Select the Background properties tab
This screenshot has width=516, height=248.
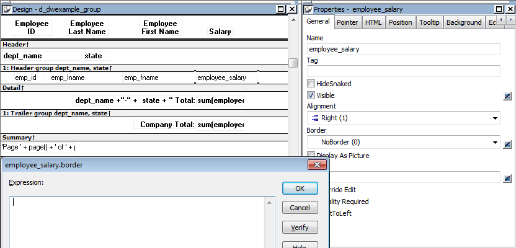click(464, 22)
